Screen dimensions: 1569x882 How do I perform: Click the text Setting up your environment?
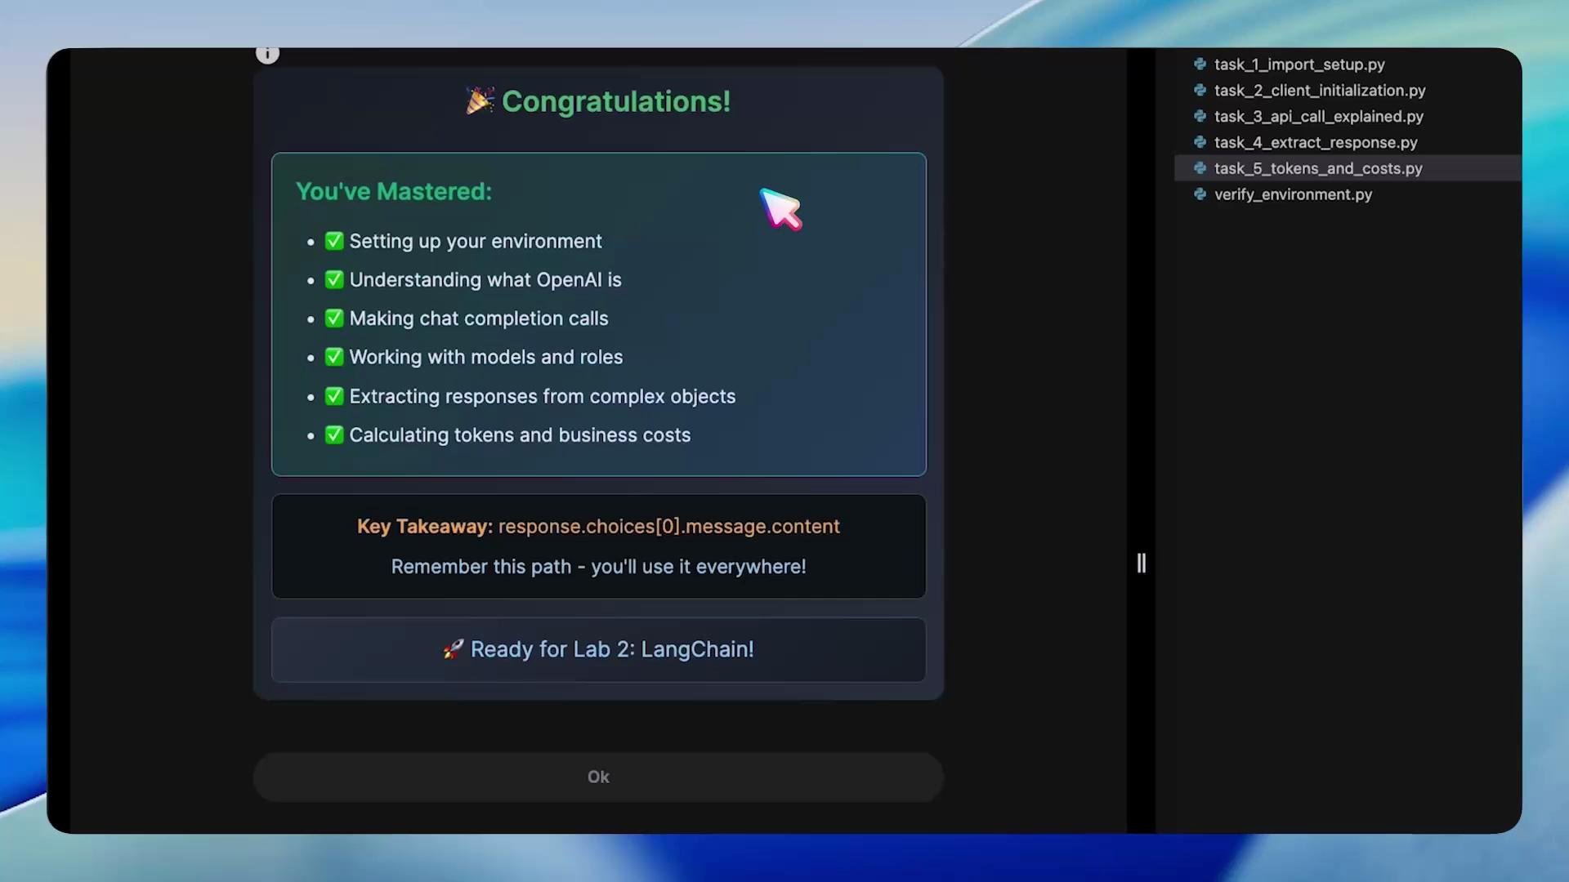coord(476,242)
